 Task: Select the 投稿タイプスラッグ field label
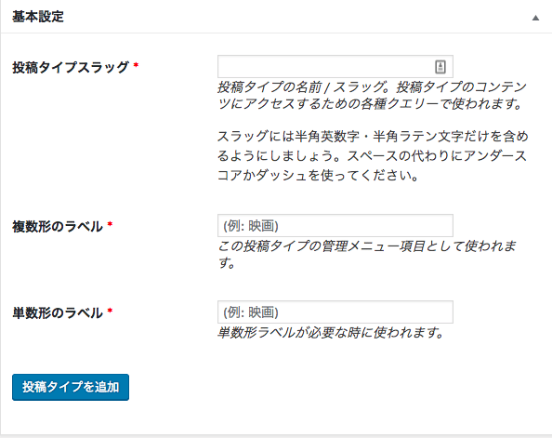coord(71,67)
